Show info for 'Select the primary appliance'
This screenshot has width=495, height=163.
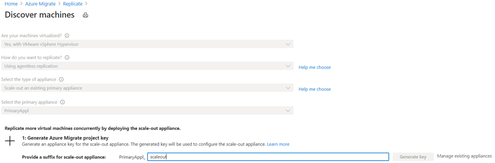(62, 102)
